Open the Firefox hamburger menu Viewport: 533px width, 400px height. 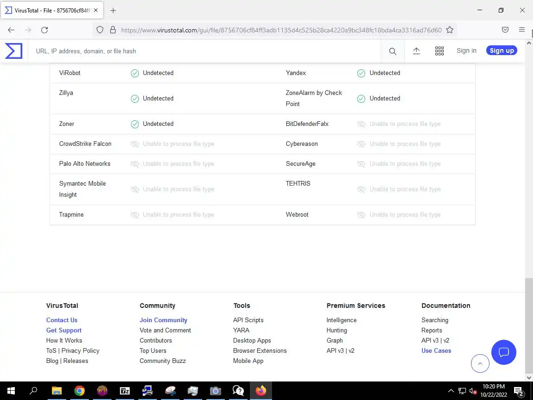tap(522, 30)
